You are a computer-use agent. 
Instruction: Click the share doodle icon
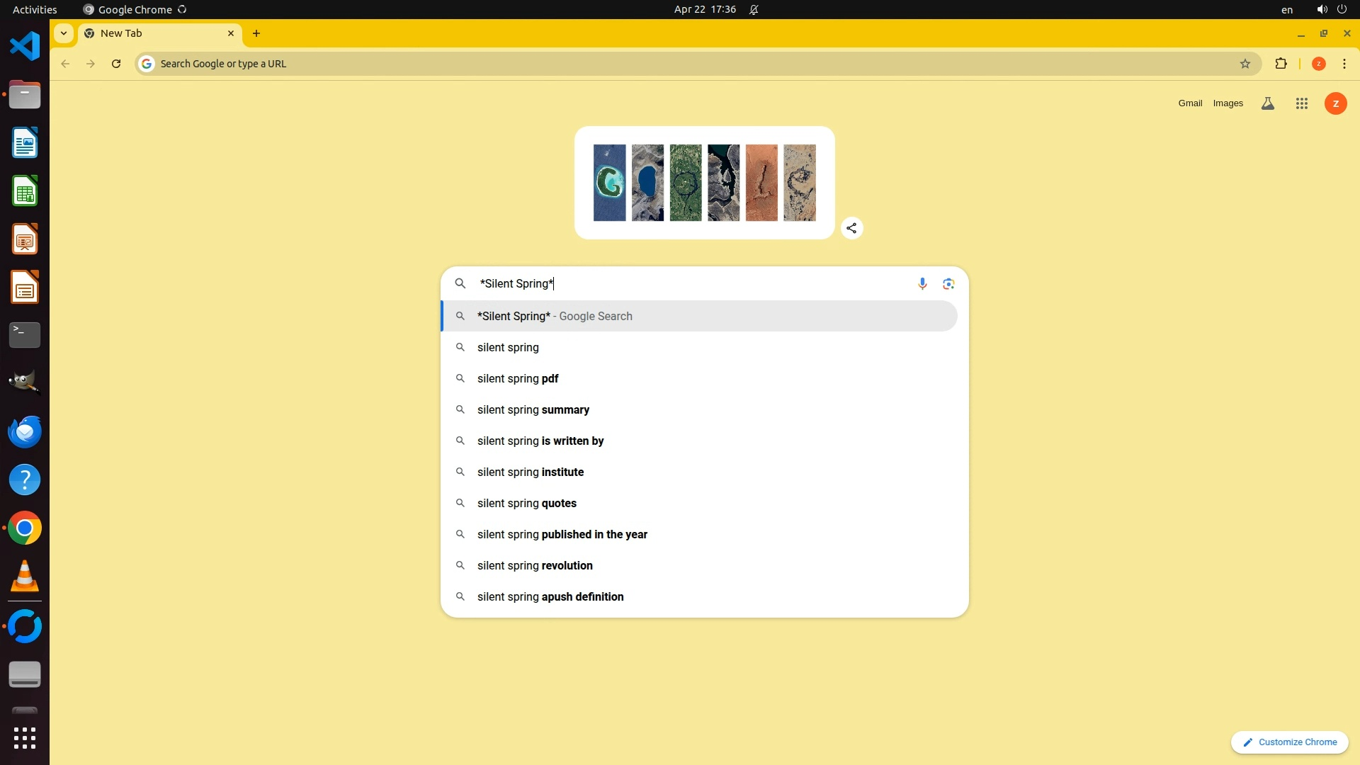click(851, 228)
